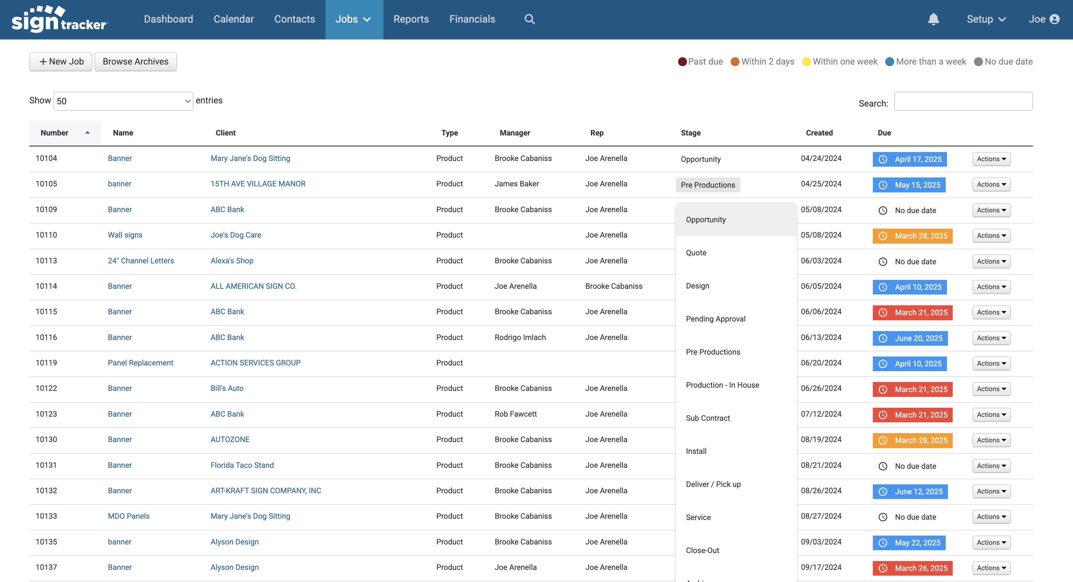Click the Within one week yellow legend dot

tap(807, 62)
